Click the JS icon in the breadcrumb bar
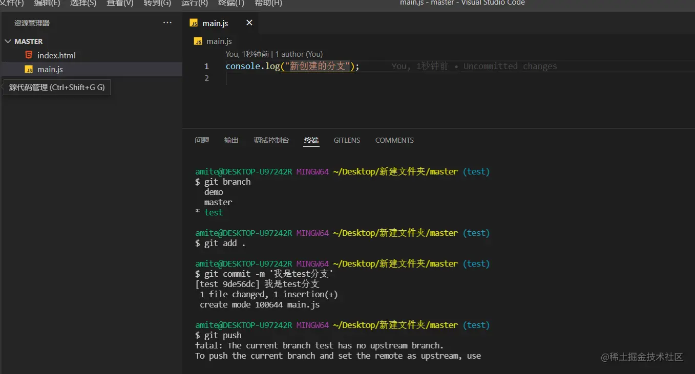The width and height of the screenshot is (695, 374). [198, 41]
